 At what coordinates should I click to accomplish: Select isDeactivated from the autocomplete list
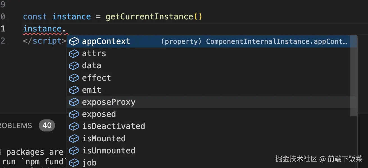pos(113,126)
